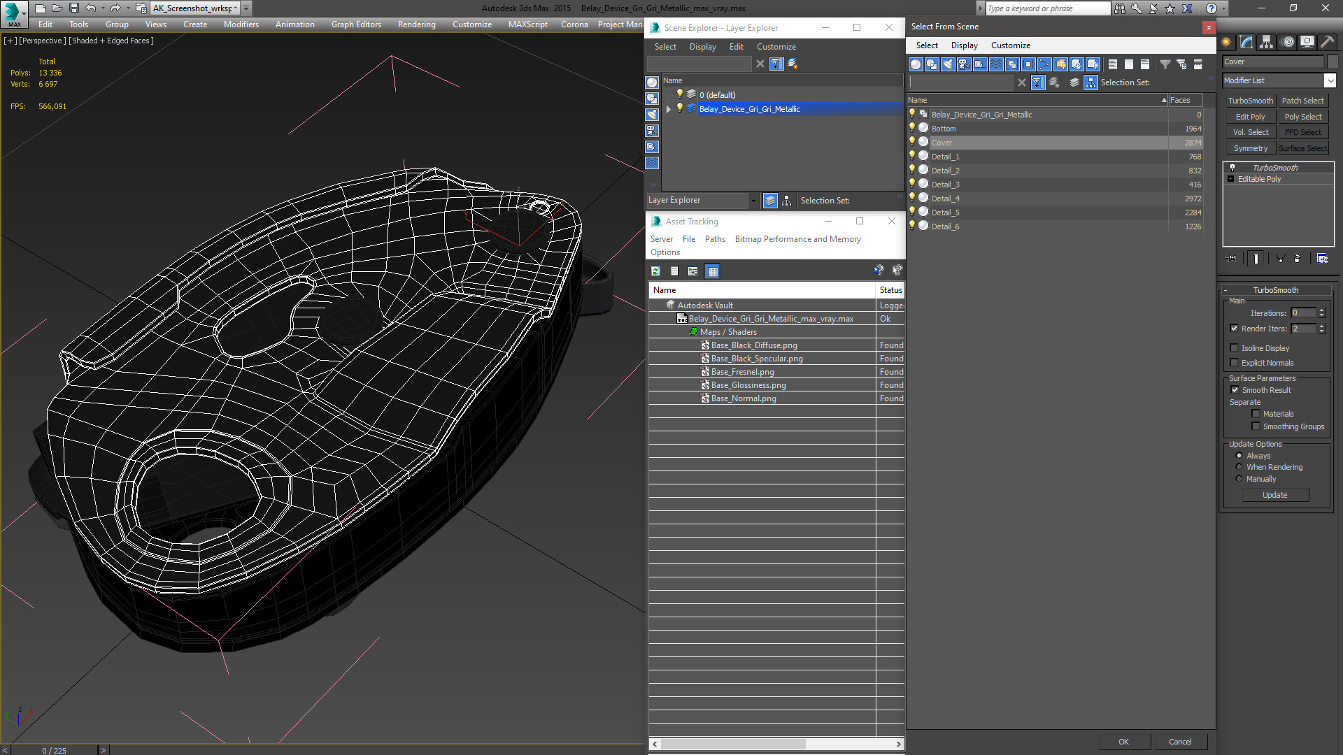Viewport: 1343px width, 755px height.
Task: Toggle Display Geometry filter in Select From Scene
Action: [916, 64]
